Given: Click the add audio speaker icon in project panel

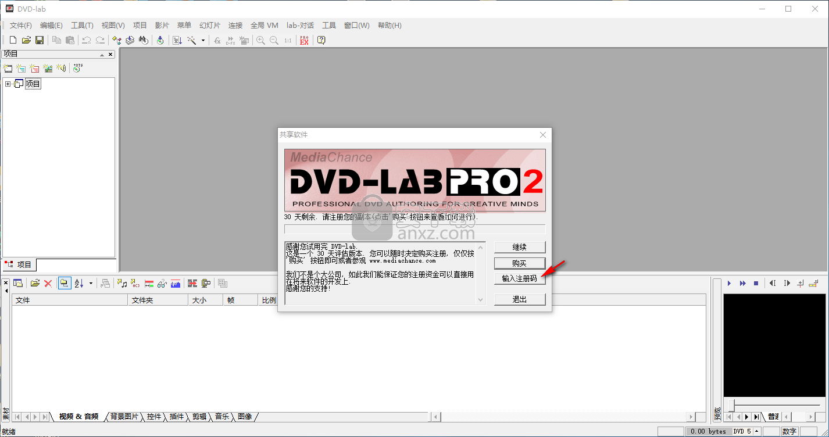Looking at the screenshot, I should point(61,68).
